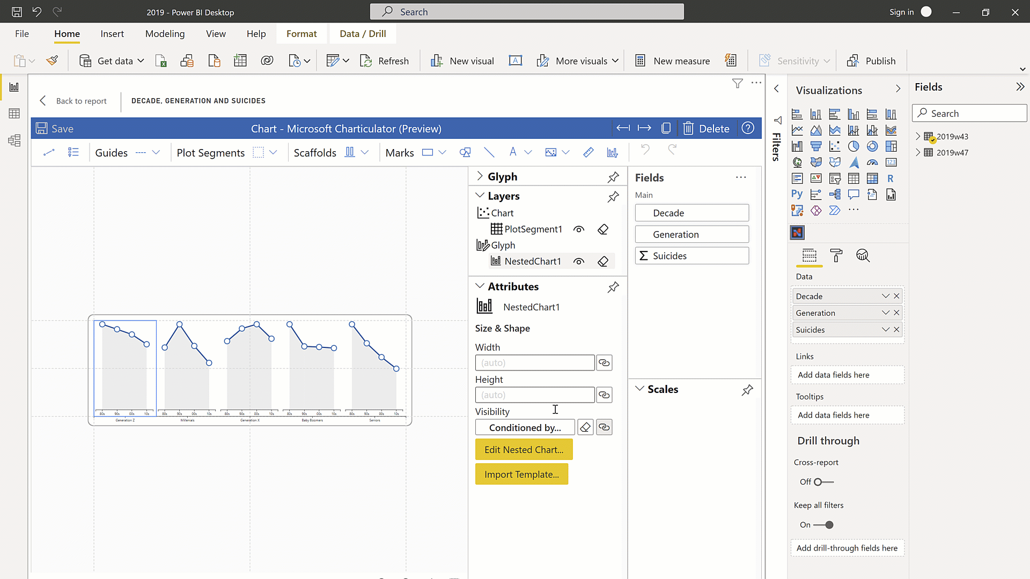
Task: Remove Suicides field from Data well
Action: pos(896,330)
